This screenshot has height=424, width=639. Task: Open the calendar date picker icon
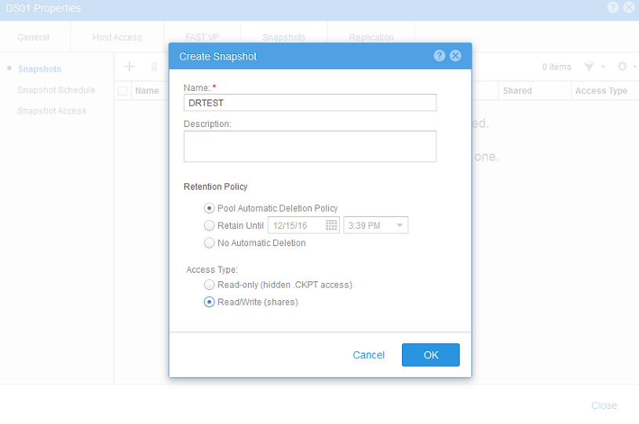click(x=331, y=226)
